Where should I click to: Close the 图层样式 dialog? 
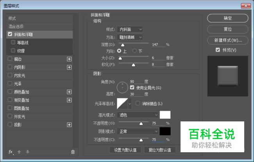(x=246, y=6)
